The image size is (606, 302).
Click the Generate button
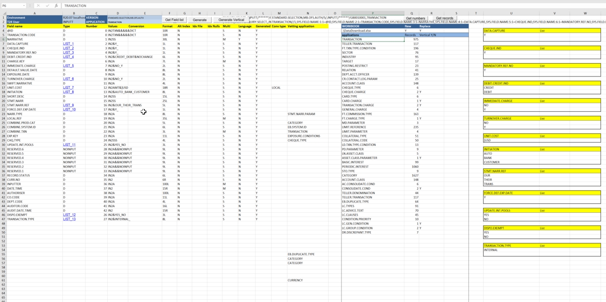(x=200, y=20)
